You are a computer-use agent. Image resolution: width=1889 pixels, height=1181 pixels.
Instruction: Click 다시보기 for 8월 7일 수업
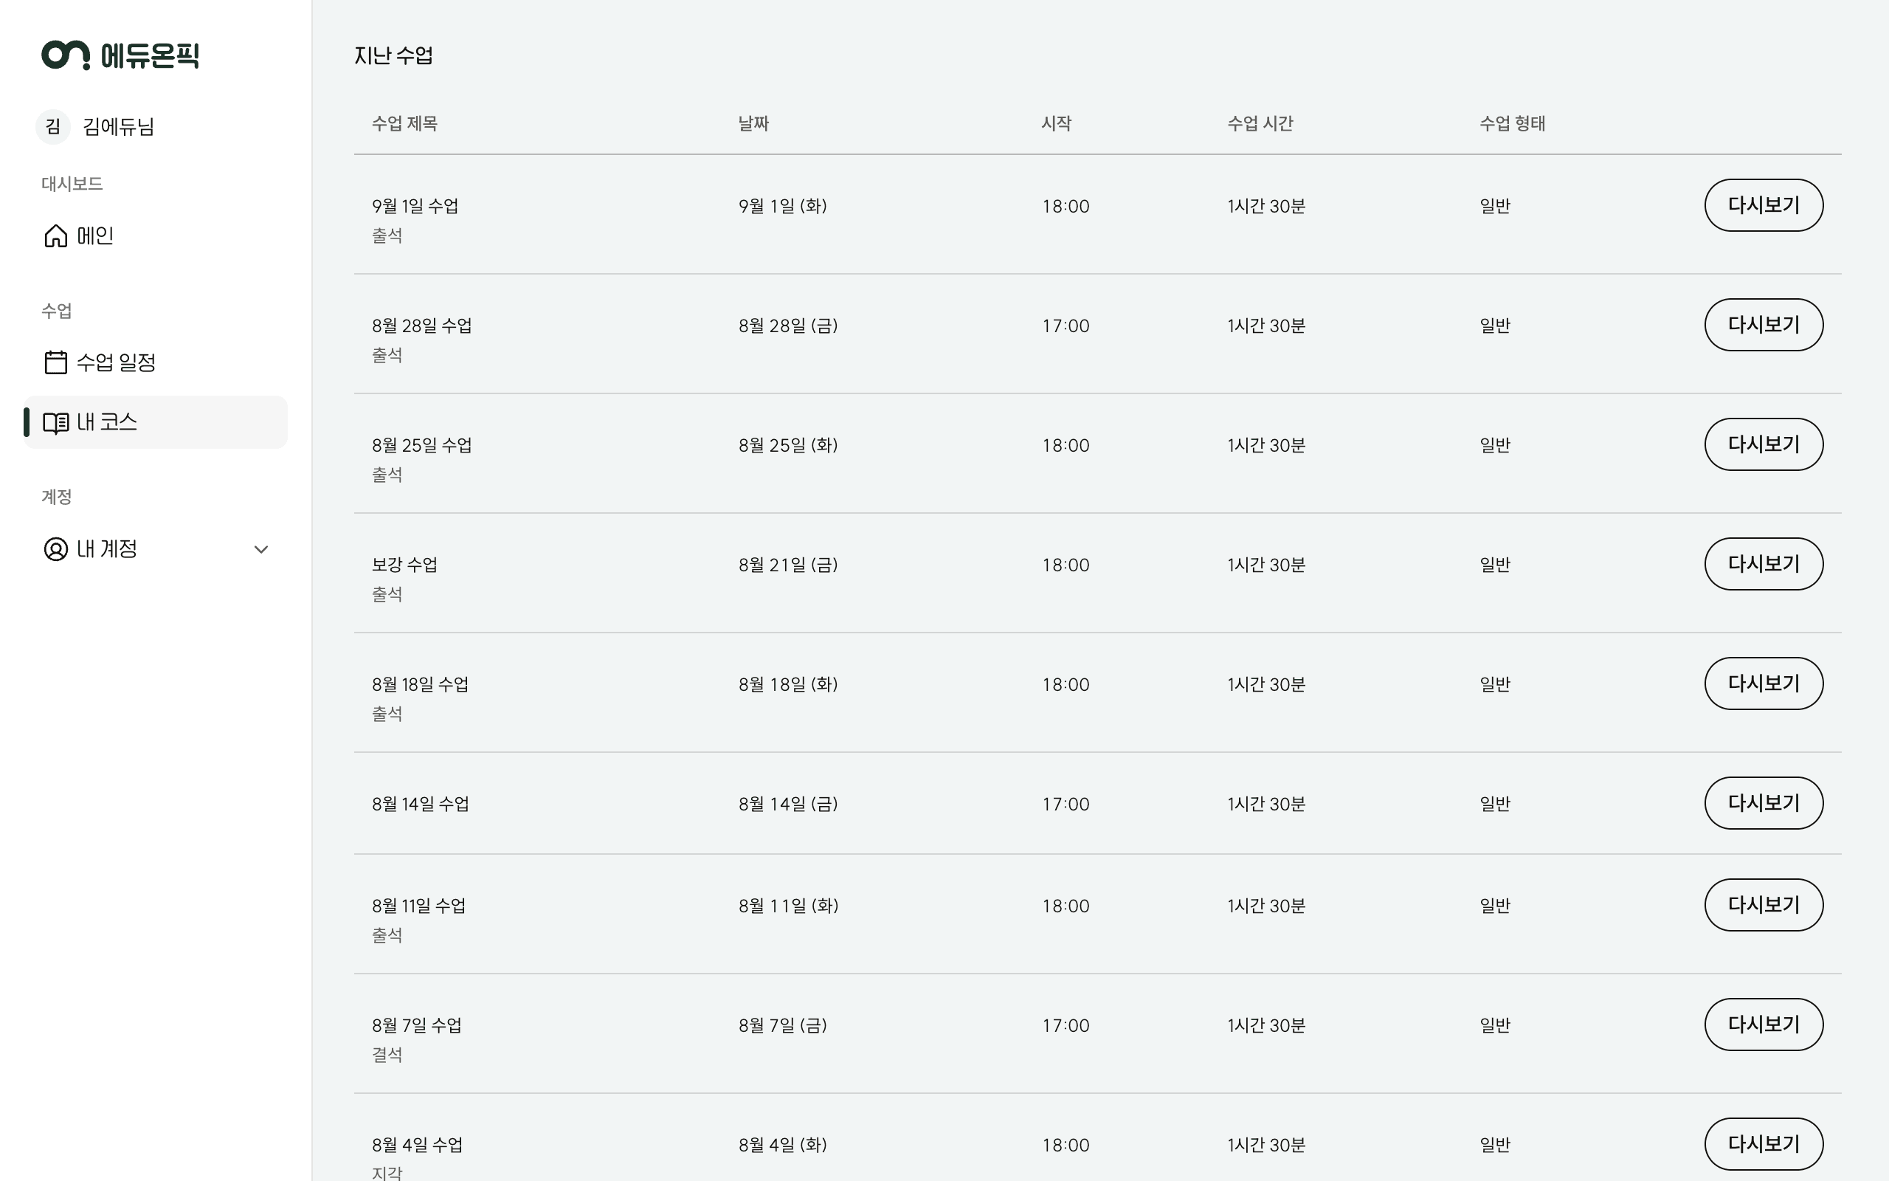(1764, 1025)
